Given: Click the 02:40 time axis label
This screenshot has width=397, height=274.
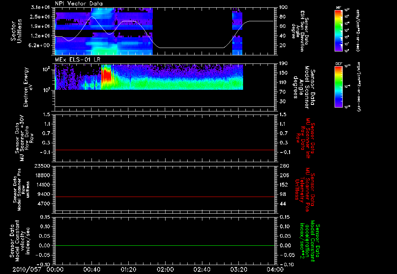Looking at the screenshot, I should point(202,269).
